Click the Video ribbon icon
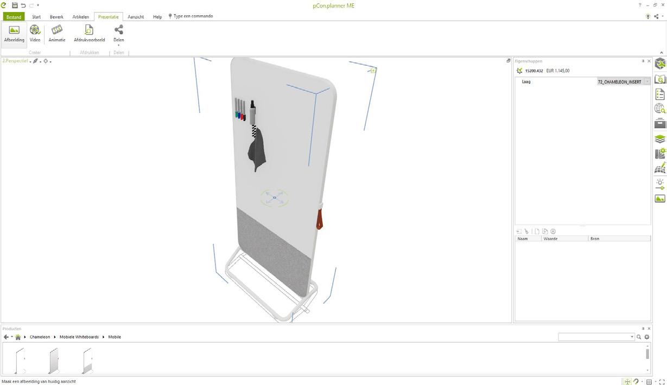 (x=35, y=34)
